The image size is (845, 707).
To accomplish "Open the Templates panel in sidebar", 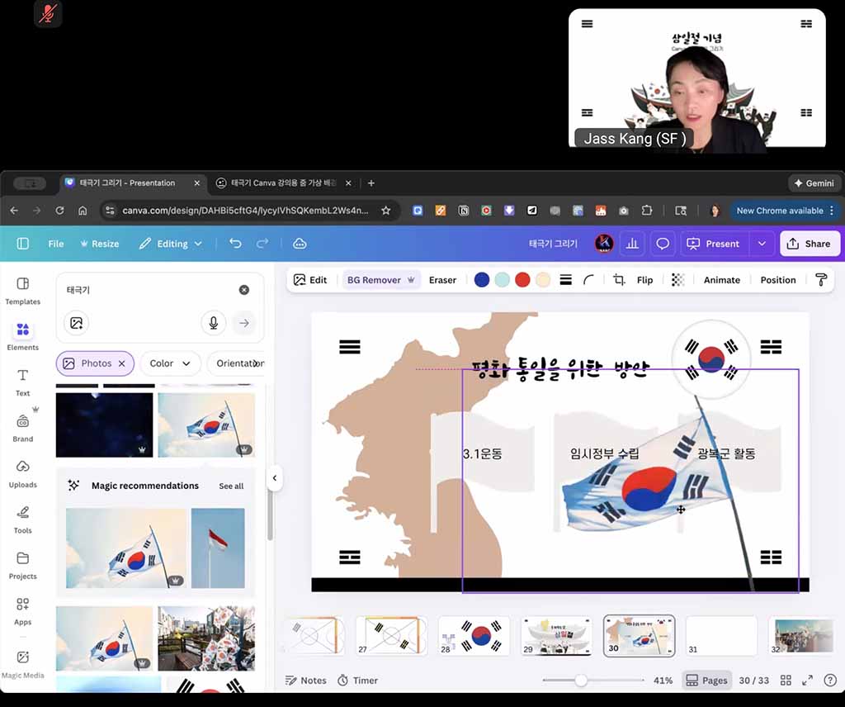I will (22, 291).
